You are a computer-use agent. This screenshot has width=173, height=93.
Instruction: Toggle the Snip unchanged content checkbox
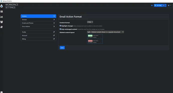coord(60,29)
